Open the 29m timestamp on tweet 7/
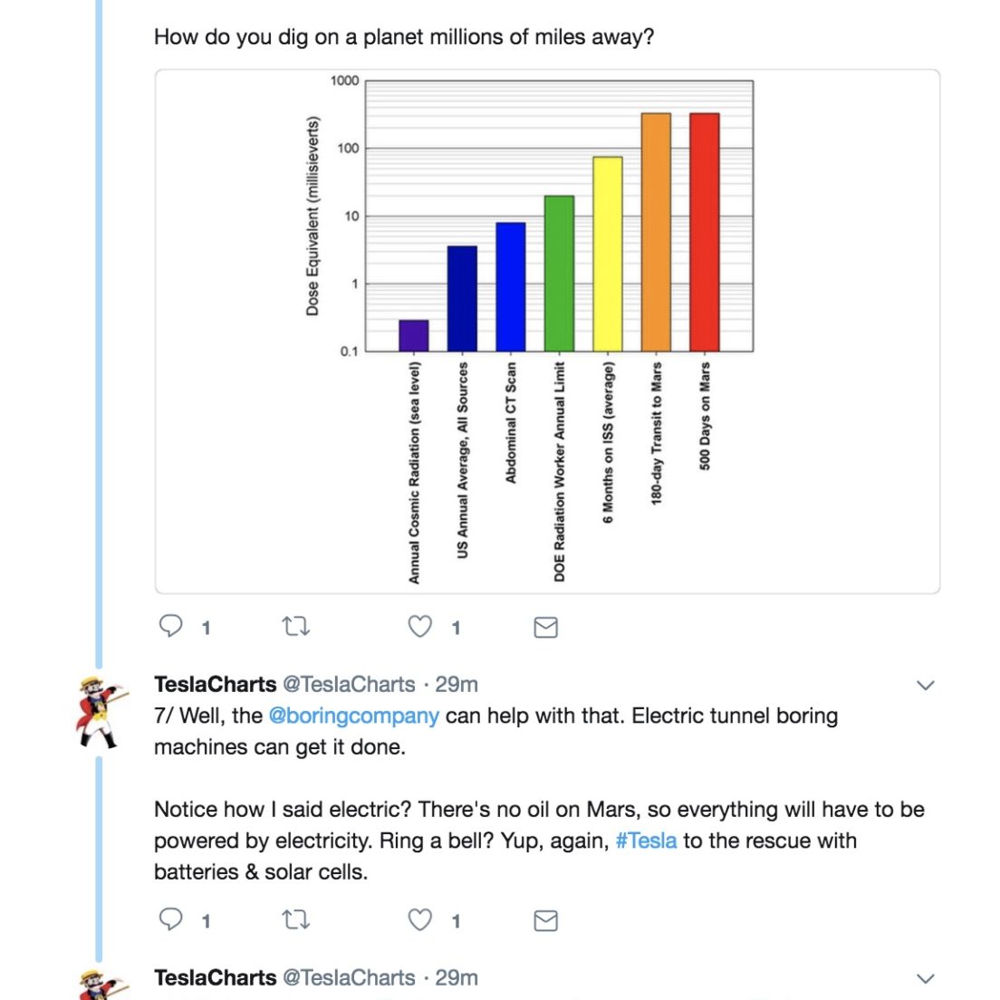Screen dimensions: 1000x1000 [457, 685]
